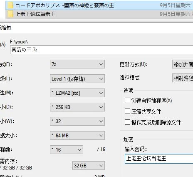Click the date of the コードアポカリプス folder
The width and height of the screenshot is (193, 177).
point(176,5)
